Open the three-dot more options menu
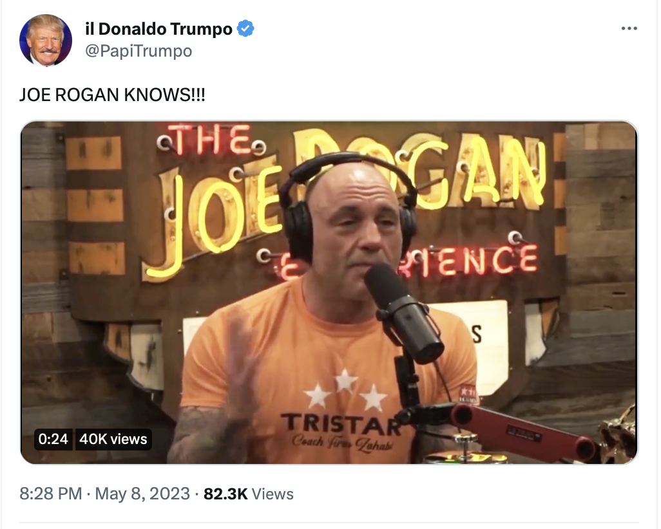 [x=629, y=29]
